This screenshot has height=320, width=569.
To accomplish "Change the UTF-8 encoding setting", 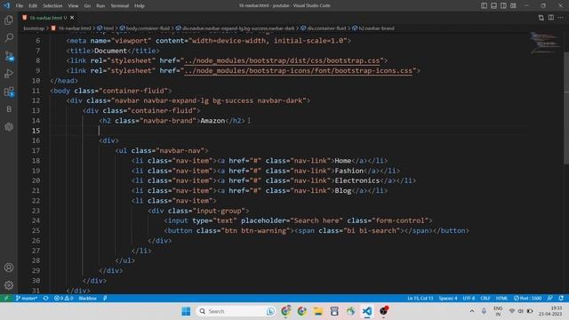I will click(x=469, y=299).
